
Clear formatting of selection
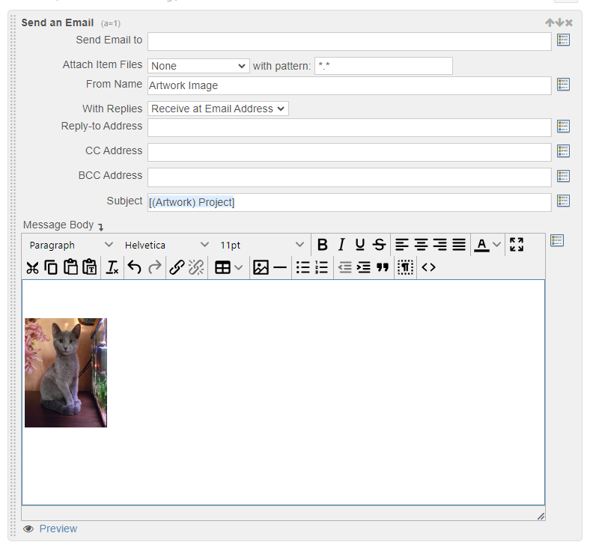pos(112,268)
